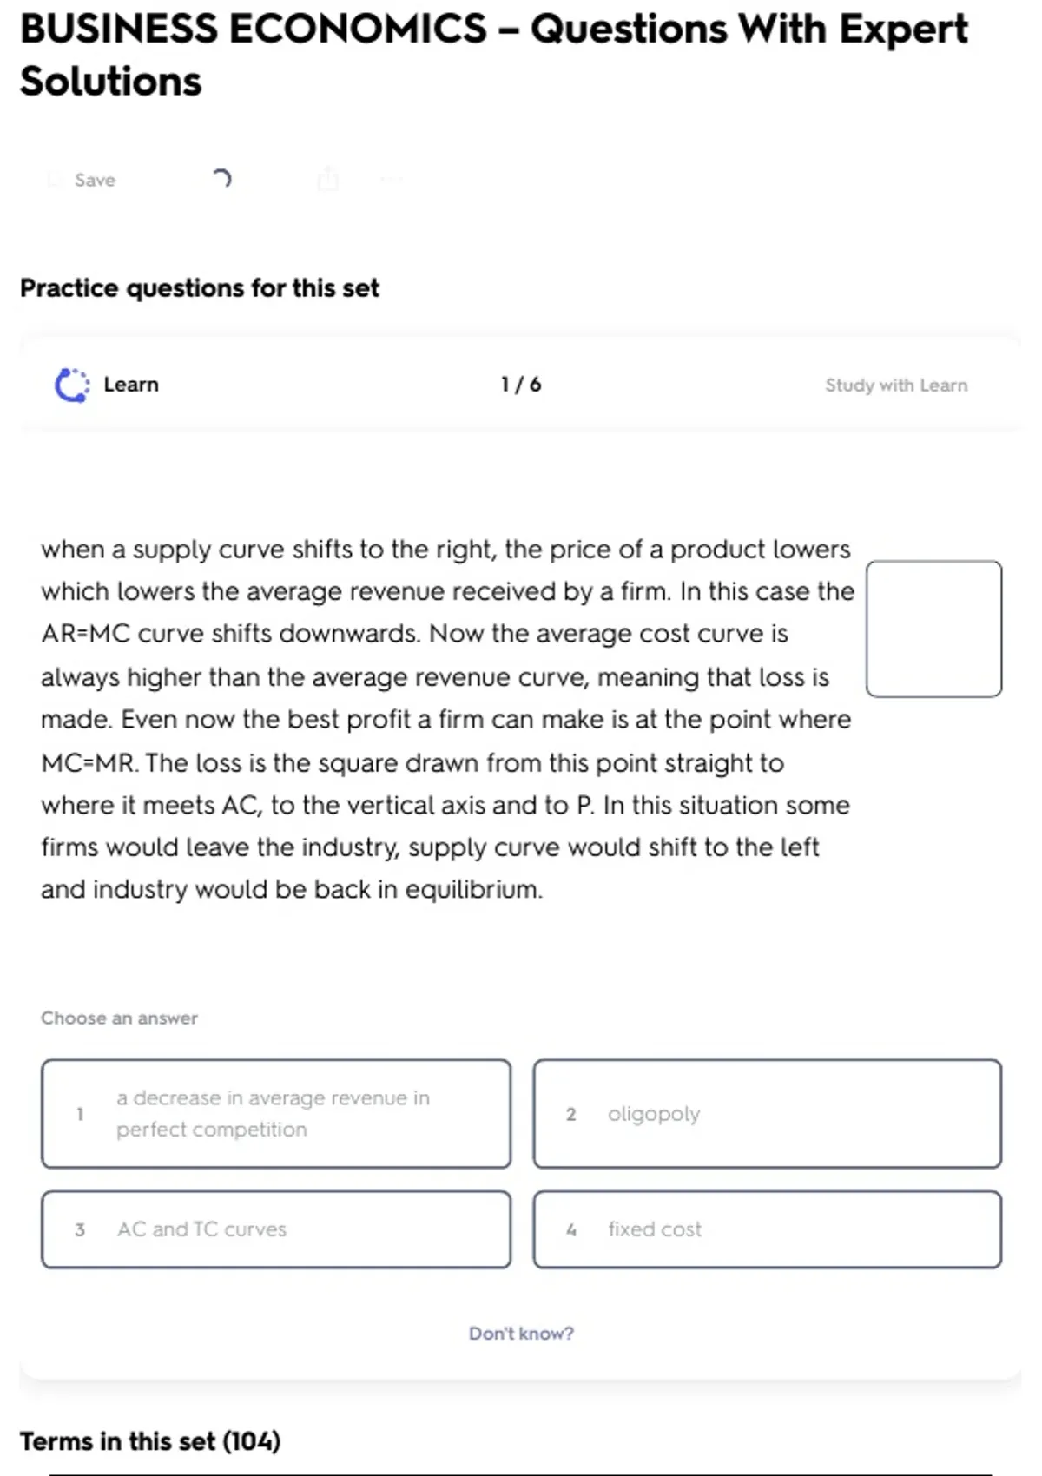Image resolution: width=1042 pixels, height=1476 pixels.
Task: Click the 'Choose an answer' prompt label
Action: click(x=119, y=1018)
